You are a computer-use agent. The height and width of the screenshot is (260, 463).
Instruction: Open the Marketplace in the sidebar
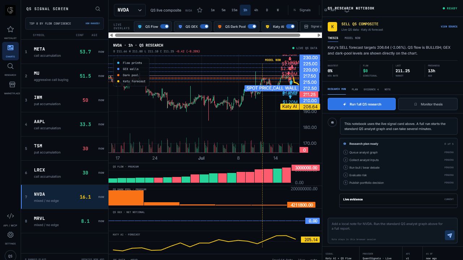[x=12, y=84]
